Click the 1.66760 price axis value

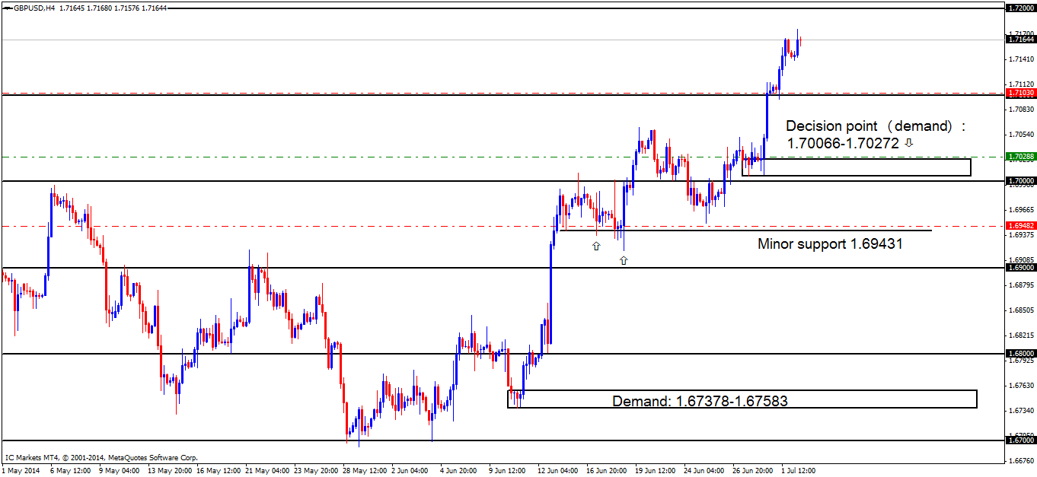point(1021,461)
